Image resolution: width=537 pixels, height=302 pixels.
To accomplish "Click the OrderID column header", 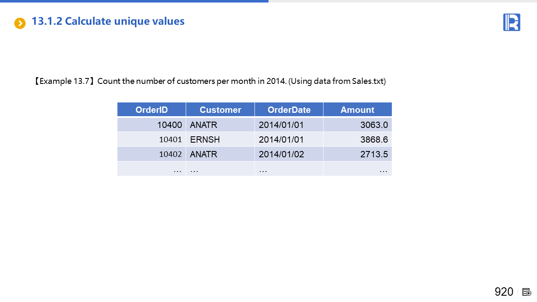I will click(x=151, y=110).
